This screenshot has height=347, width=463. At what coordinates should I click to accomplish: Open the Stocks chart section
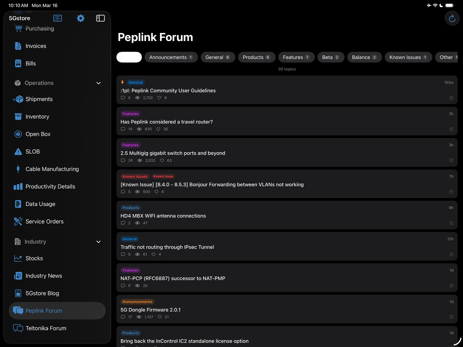tap(34, 258)
